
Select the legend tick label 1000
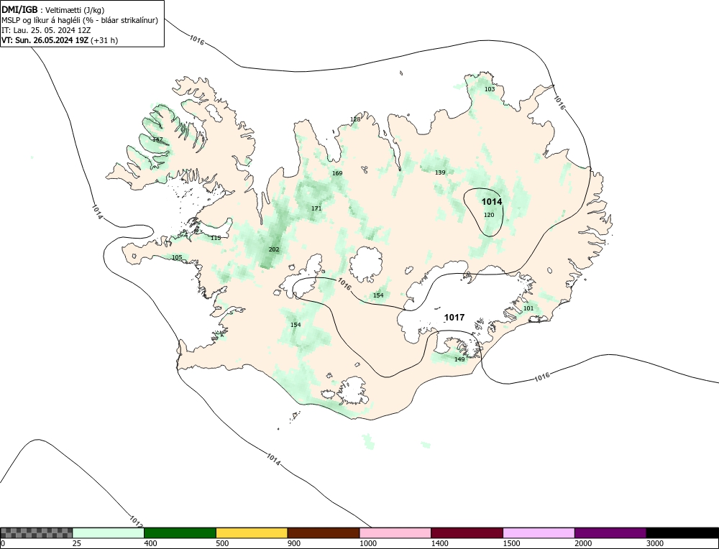tap(368, 543)
